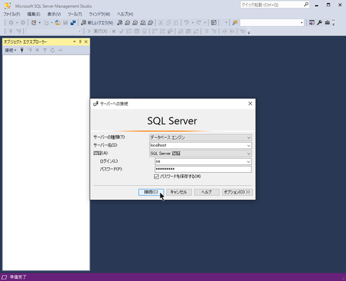This screenshot has width=346, height=281.
Task: Click the password (パスワード) input field
Action: pyautogui.click(x=203, y=169)
